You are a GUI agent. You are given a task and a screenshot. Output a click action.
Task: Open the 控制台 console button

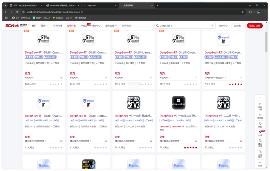coord(237,26)
